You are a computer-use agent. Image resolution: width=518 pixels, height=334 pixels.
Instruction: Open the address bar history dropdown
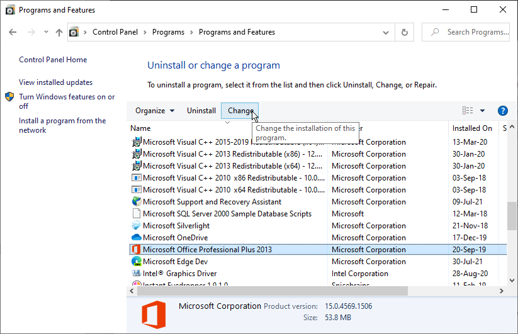[386, 32]
